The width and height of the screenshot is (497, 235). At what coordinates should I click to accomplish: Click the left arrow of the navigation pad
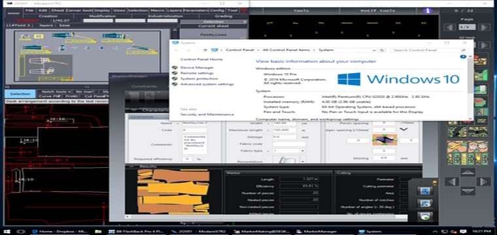point(452,181)
